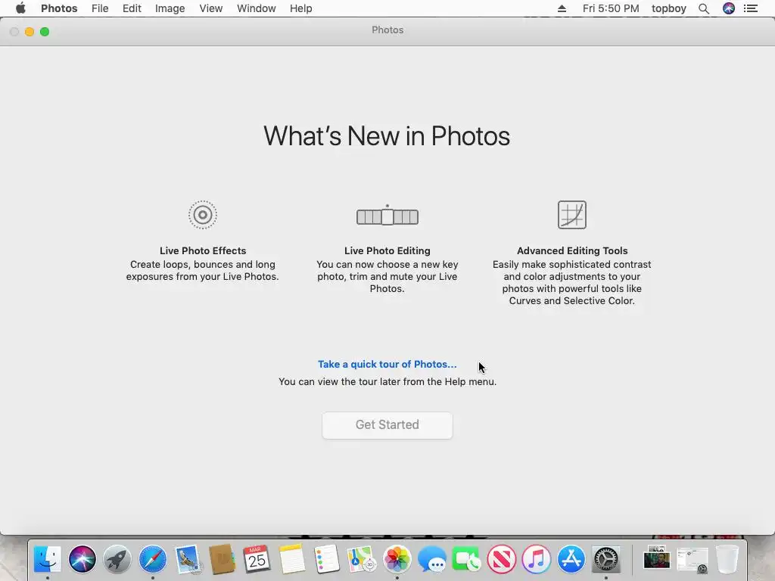The image size is (775, 581).
Task: Open Calendar showing MAR 25
Action: tap(257, 559)
